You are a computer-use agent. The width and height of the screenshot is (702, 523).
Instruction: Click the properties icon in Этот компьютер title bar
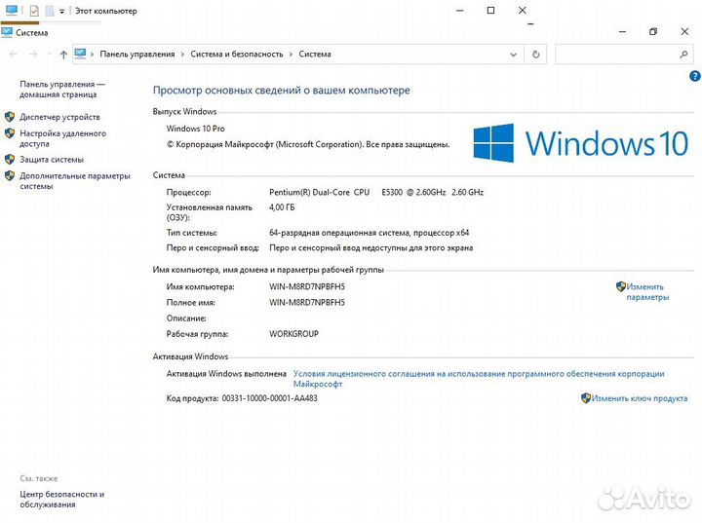34,11
